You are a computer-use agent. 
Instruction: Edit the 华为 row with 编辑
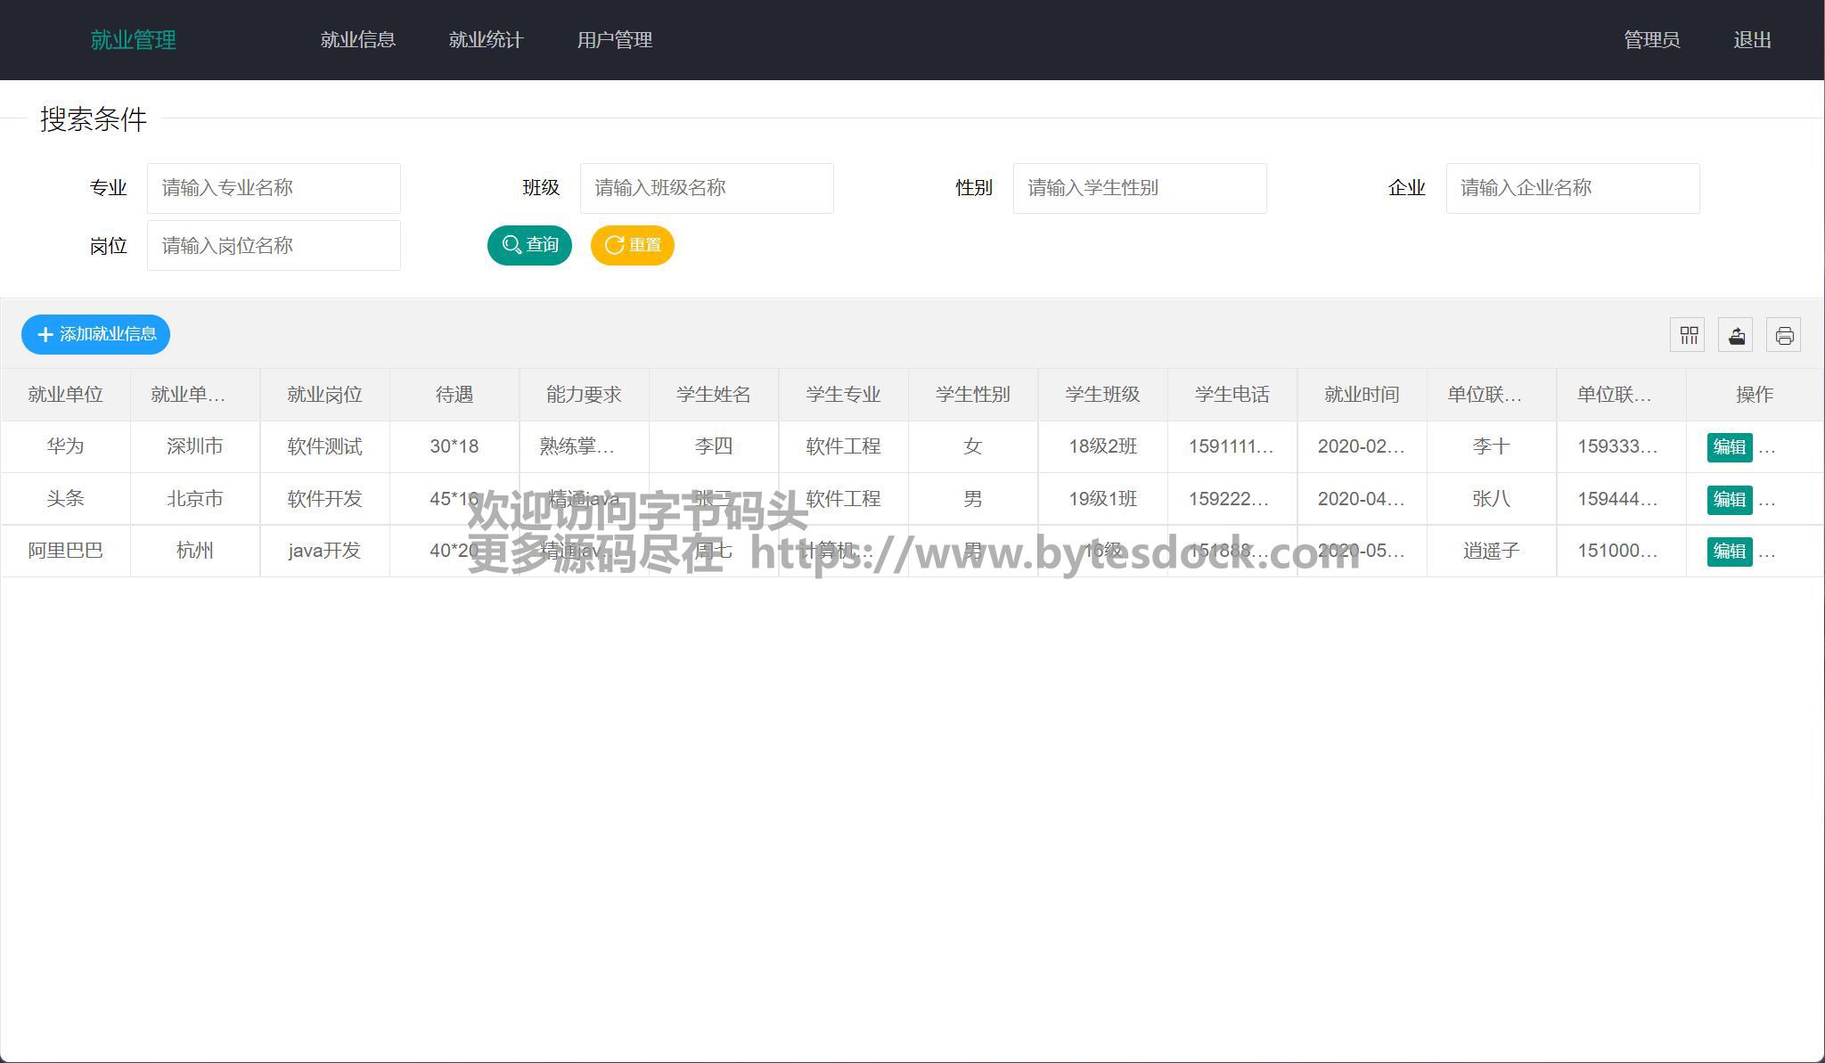(1729, 446)
